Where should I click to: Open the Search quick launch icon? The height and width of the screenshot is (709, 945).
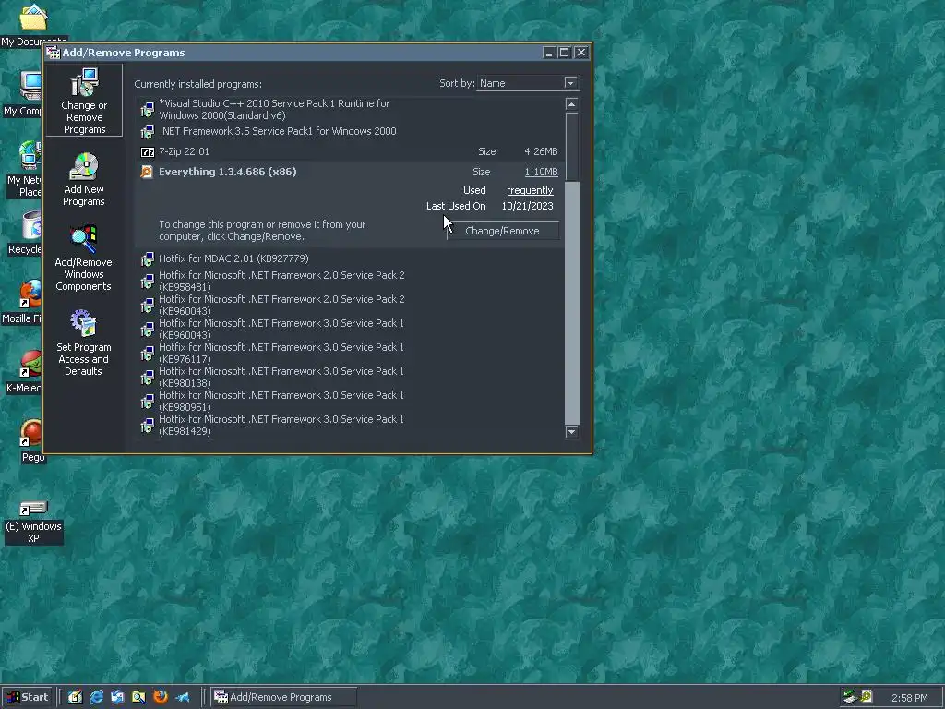[138, 697]
